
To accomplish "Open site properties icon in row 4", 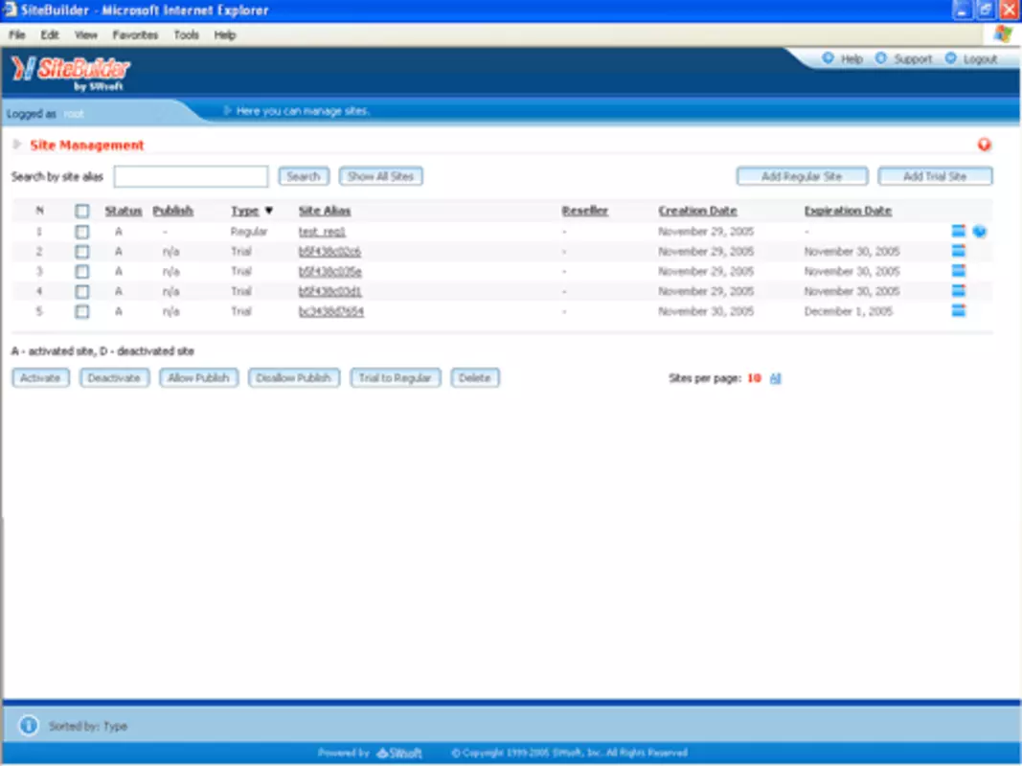I will (x=958, y=290).
